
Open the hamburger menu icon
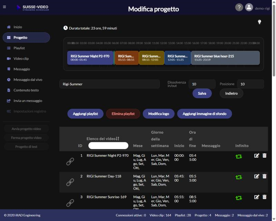tap(4, 7)
